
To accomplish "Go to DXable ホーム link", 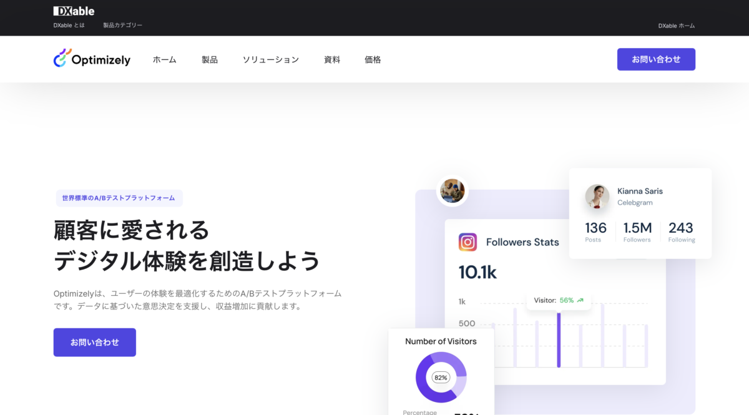I will coord(676,26).
